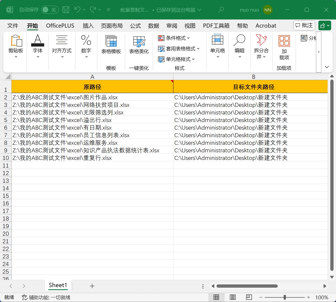The width and height of the screenshot is (336, 302).
Task: Open the PDF工具箱 menu
Action: point(216,26)
